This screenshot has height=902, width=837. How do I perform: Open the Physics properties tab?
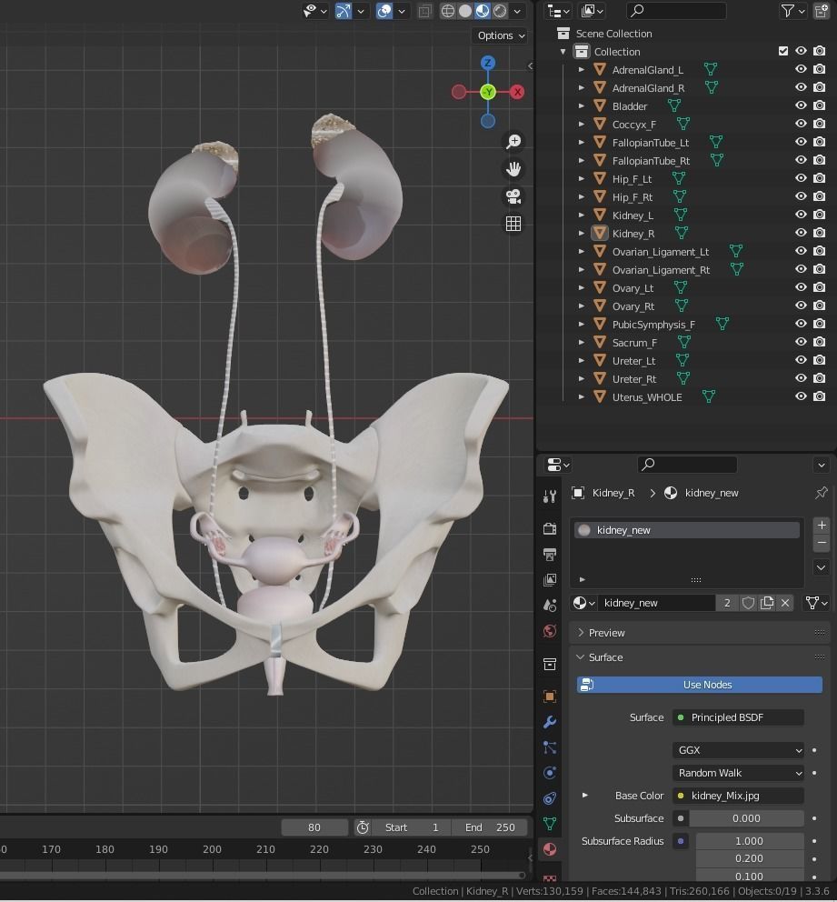click(x=550, y=773)
